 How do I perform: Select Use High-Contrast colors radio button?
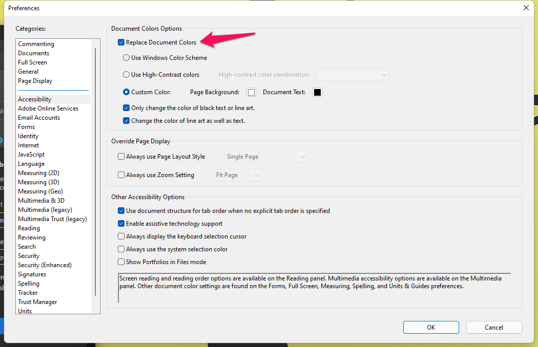(x=127, y=75)
